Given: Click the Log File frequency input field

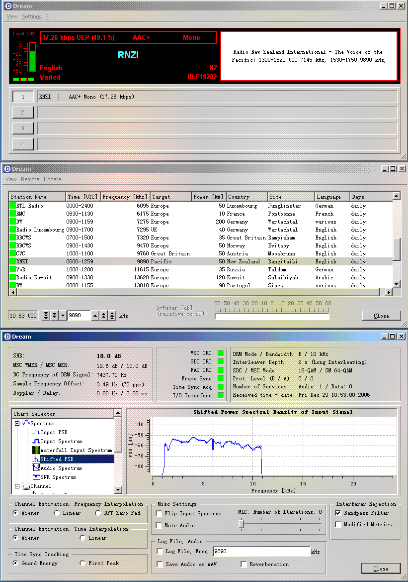Looking at the screenshot, I should click(x=261, y=552).
